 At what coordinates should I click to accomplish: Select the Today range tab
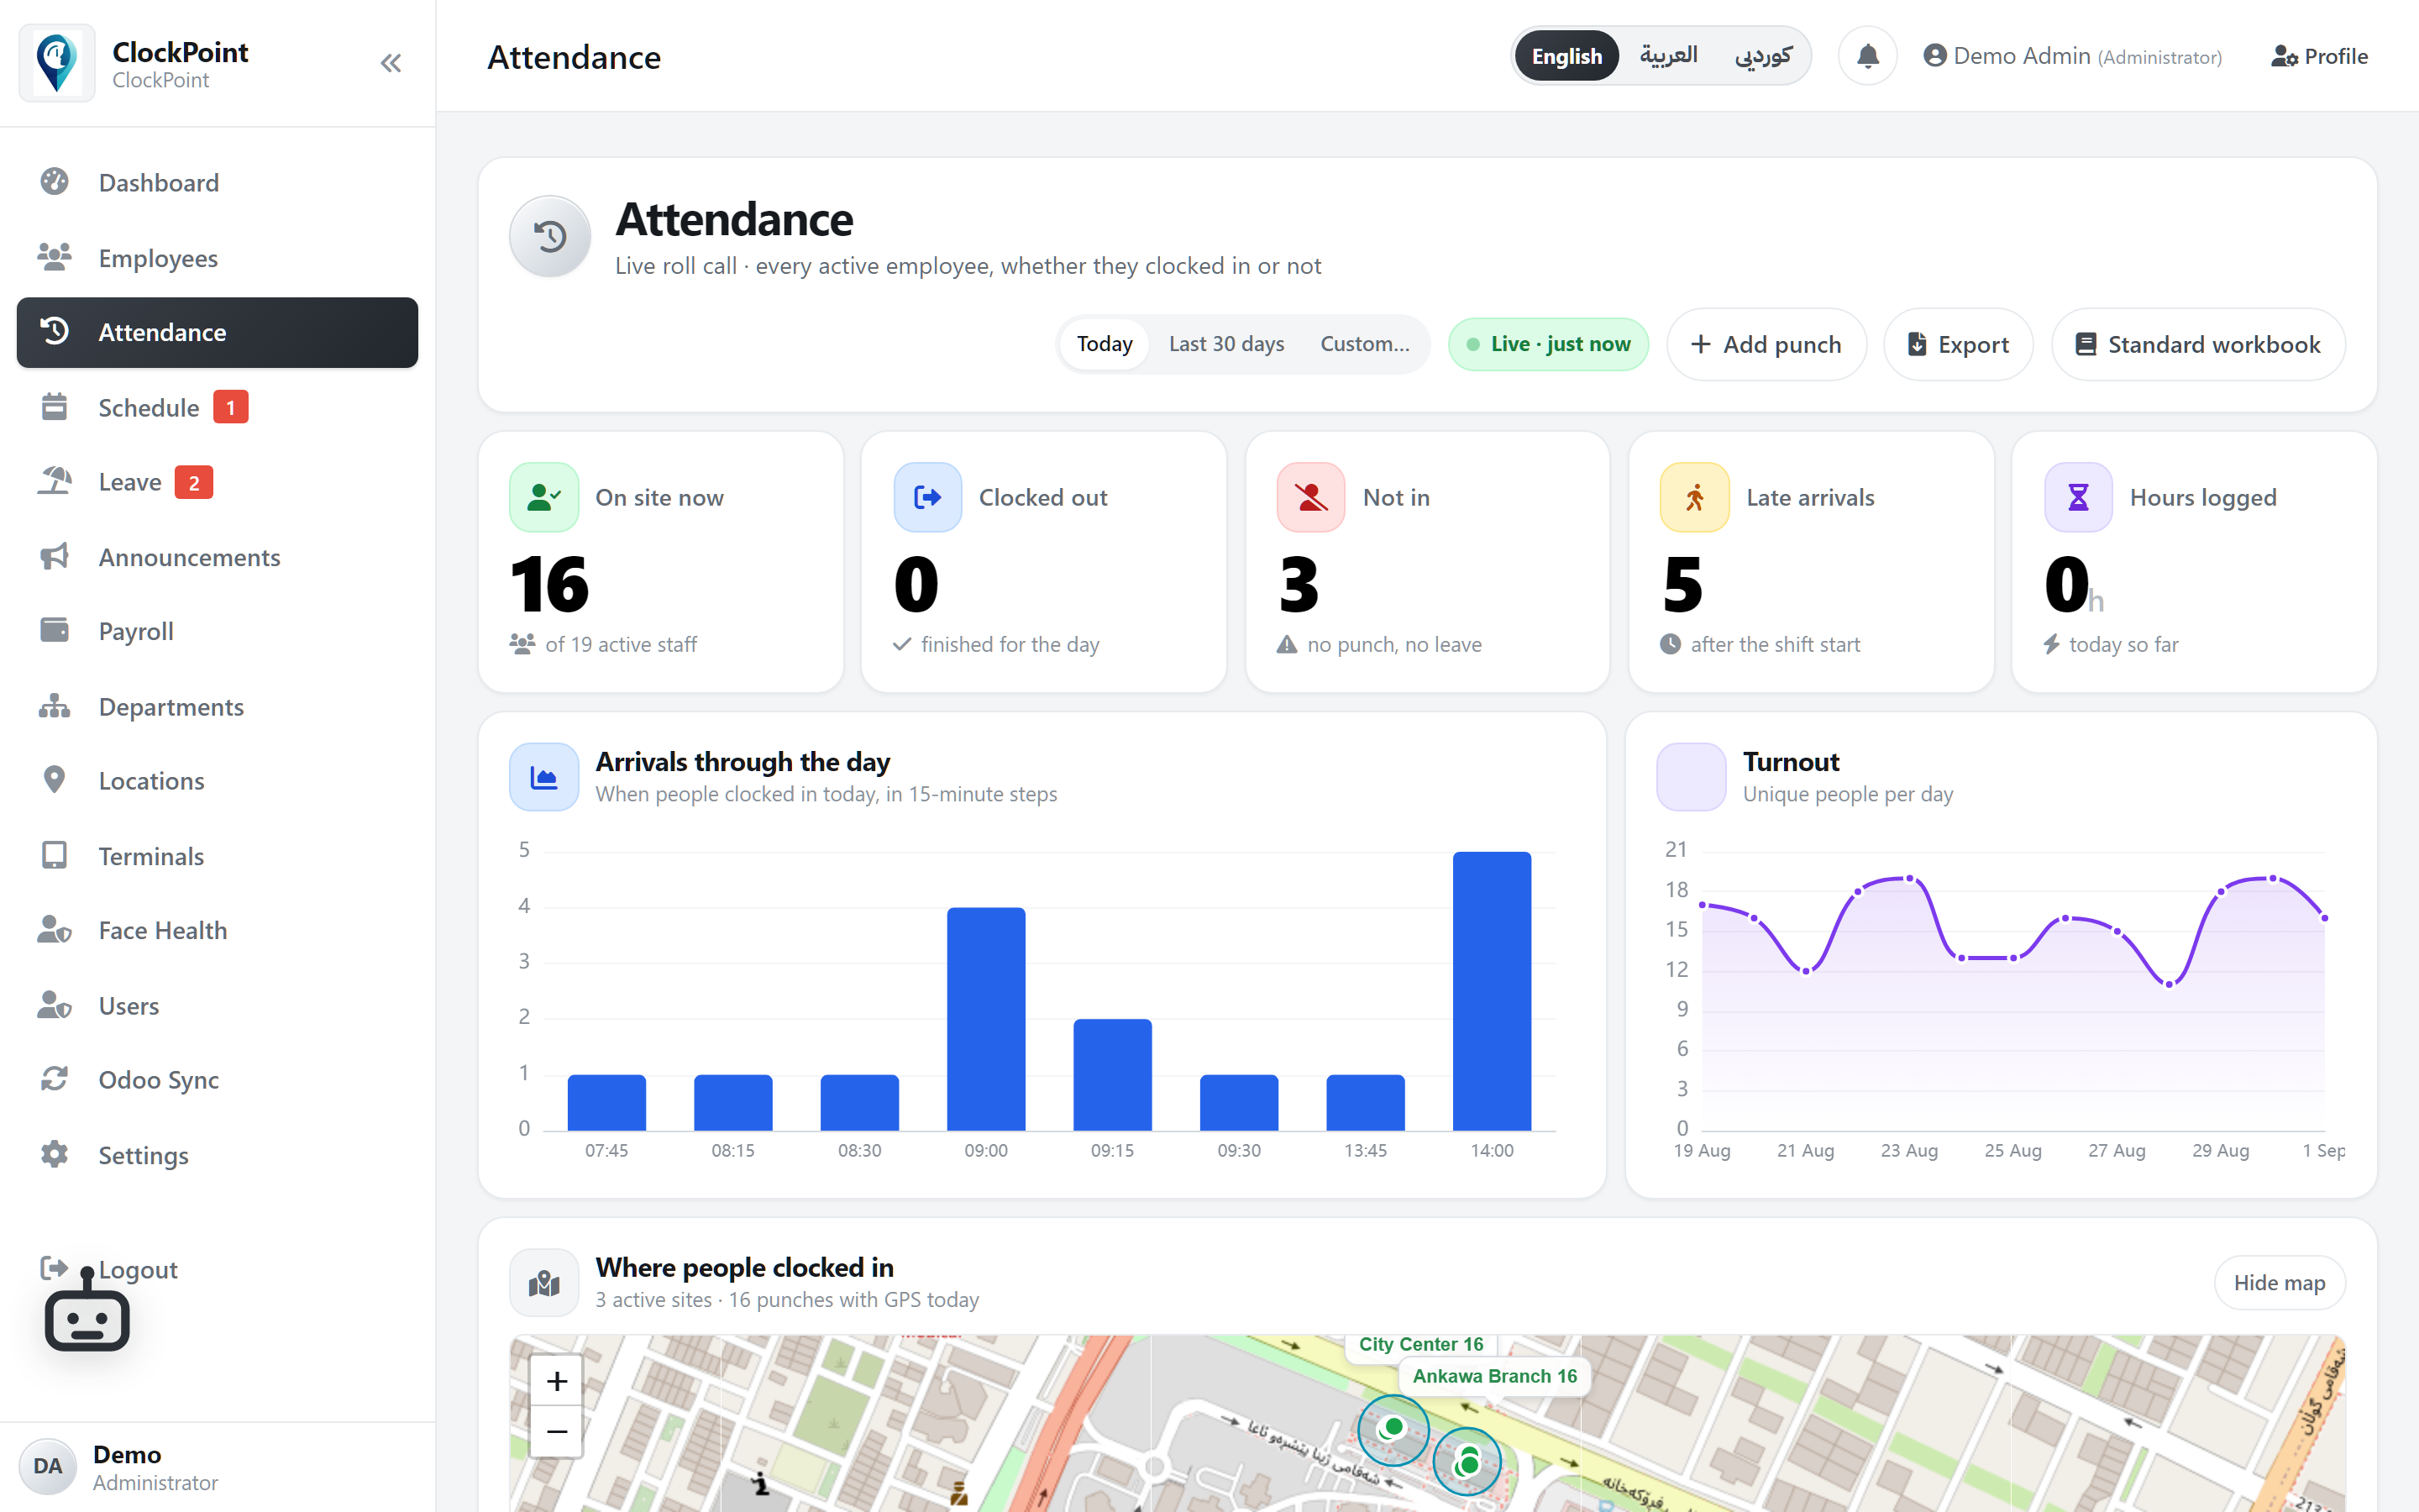(1105, 344)
